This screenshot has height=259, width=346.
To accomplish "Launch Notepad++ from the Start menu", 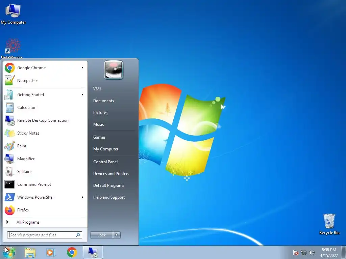I will tap(45, 81).
